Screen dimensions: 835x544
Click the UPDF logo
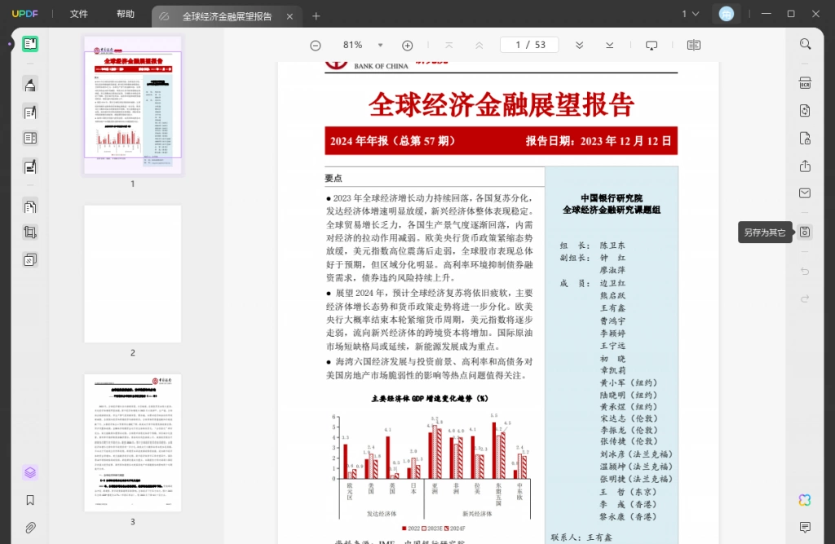pyautogui.click(x=25, y=14)
